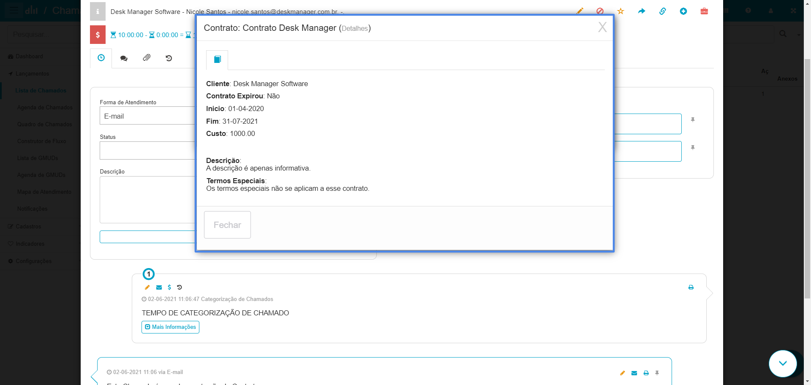Viewport: 811px width, 385px height.
Task: Click history icon on interaction 1
Action: click(x=180, y=287)
